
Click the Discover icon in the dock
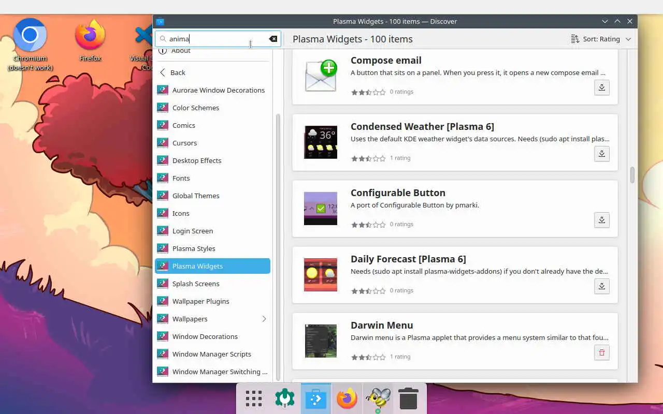pyautogui.click(x=315, y=399)
